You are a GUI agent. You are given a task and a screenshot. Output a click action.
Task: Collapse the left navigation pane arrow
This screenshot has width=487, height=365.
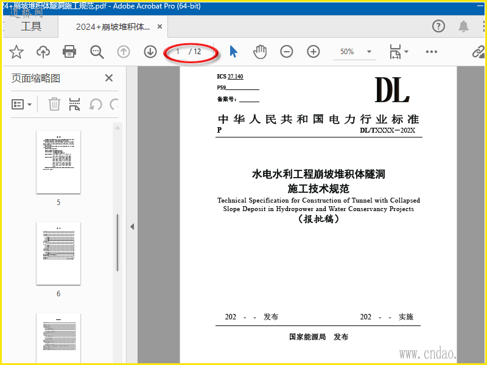click(132, 226)
